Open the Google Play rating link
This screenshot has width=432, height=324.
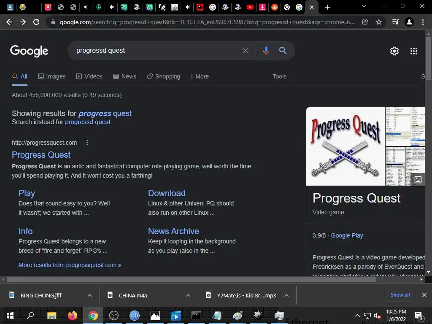[x=347, y=235]
